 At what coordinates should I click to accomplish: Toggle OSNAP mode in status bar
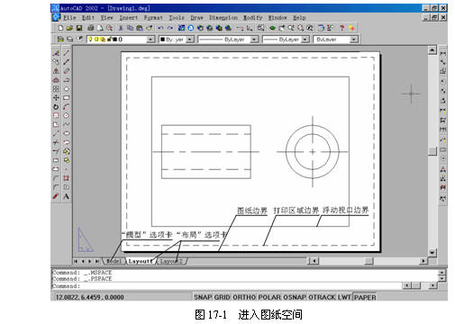point(295,297)
